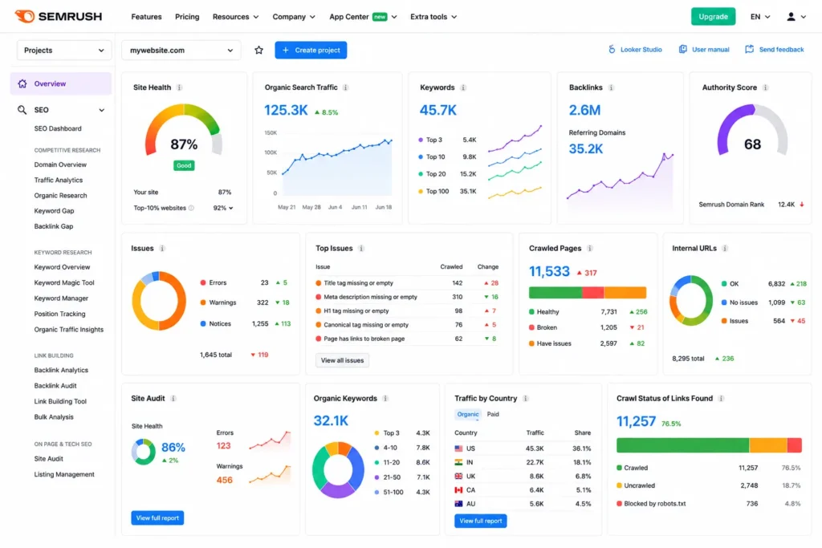Click the Upgrade button
This screenshot has width=822, height=548.
713,17
